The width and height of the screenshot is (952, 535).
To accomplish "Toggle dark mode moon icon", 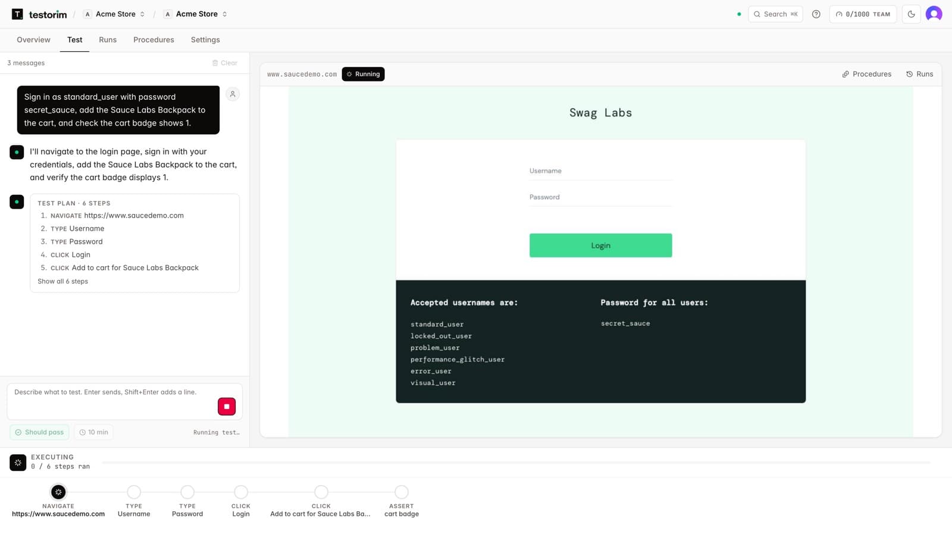I will pyautogui.click(x=911, y=14).
